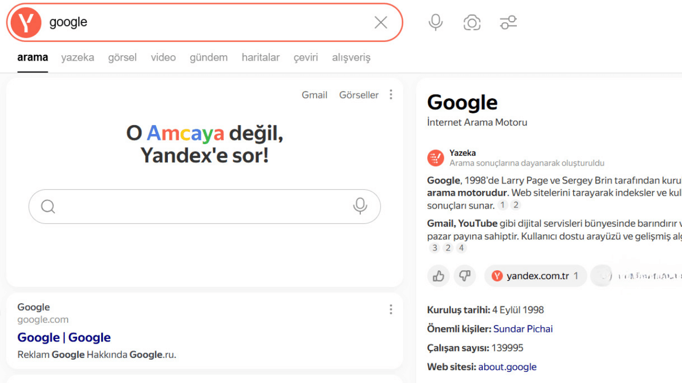This screenshot has height=383, width=682.
Task: Open the yandex.com.tr source chip
Action: click(535, 276)
